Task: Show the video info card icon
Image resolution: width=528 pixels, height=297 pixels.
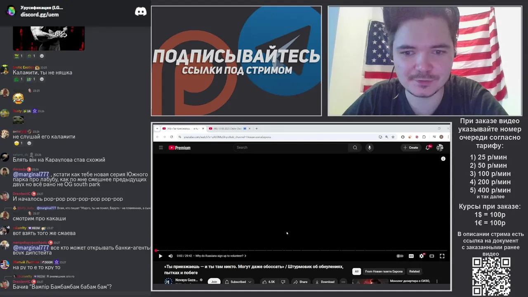Action: [x=443, y=159]
